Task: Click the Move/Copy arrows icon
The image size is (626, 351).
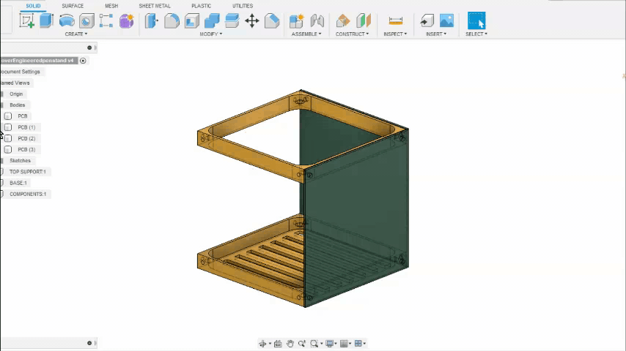Action: click(252, 20)
